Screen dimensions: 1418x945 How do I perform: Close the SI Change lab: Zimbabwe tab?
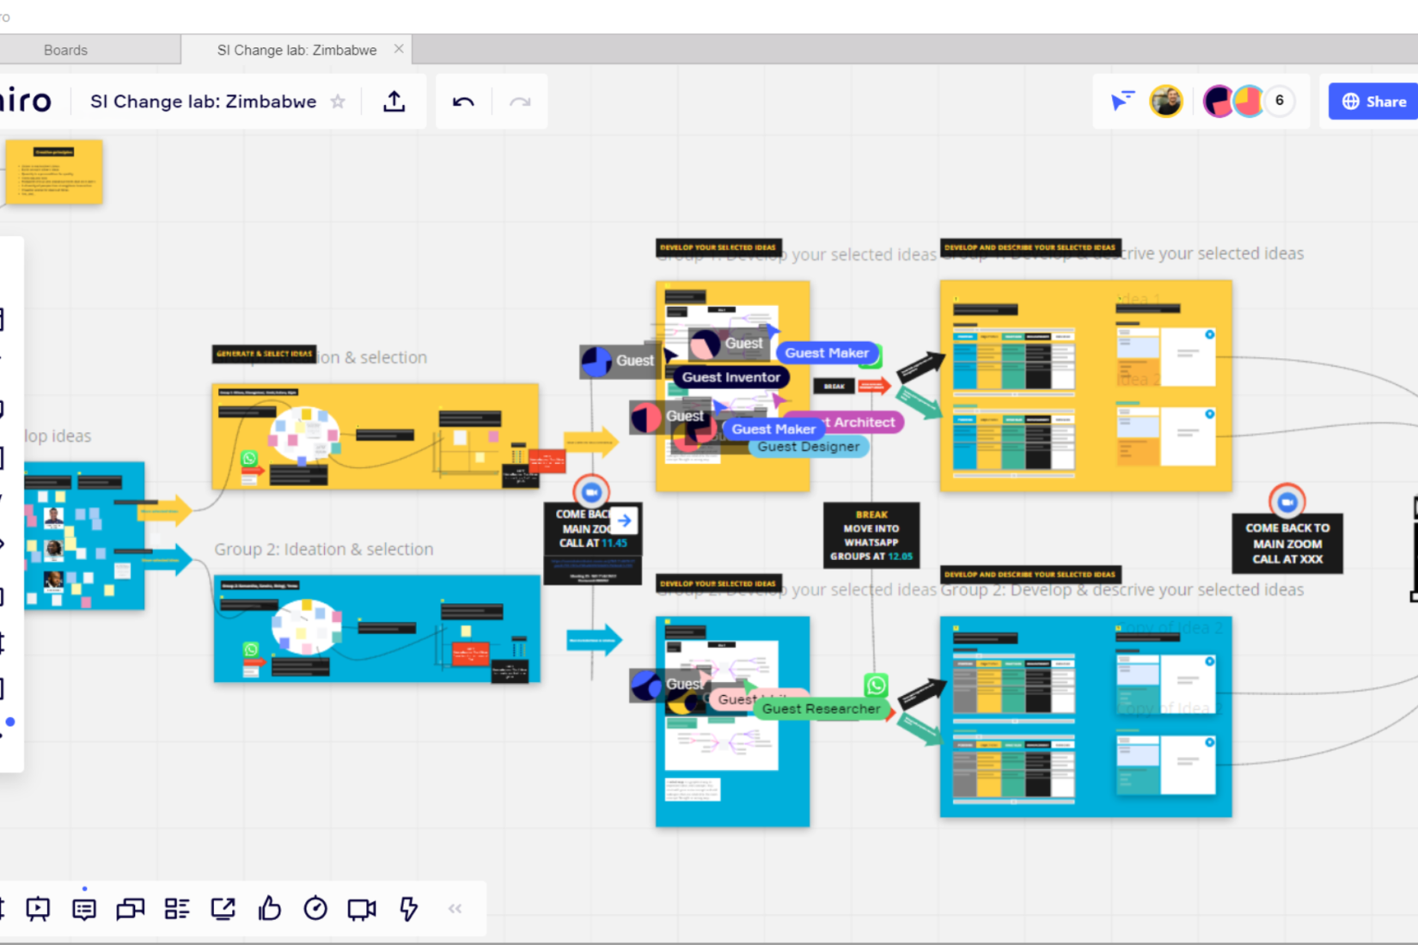399,49
